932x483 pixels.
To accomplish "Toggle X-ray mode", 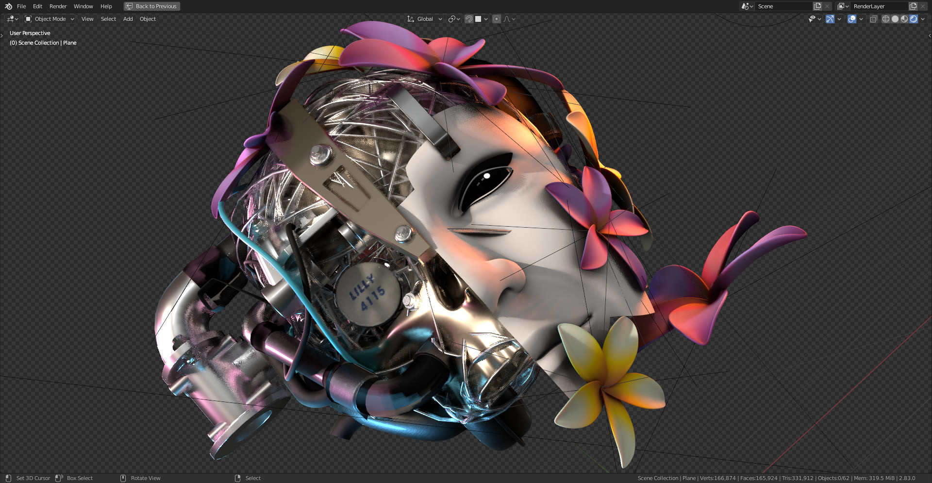I will pyautogui.click(x=873, y=19).
